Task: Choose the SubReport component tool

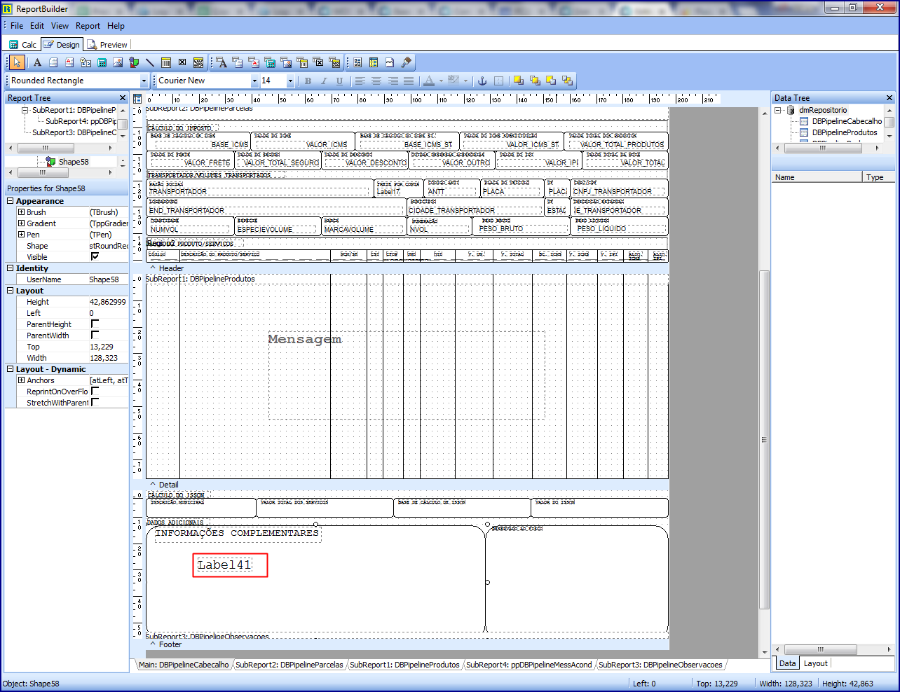Action: pos(357,62)
